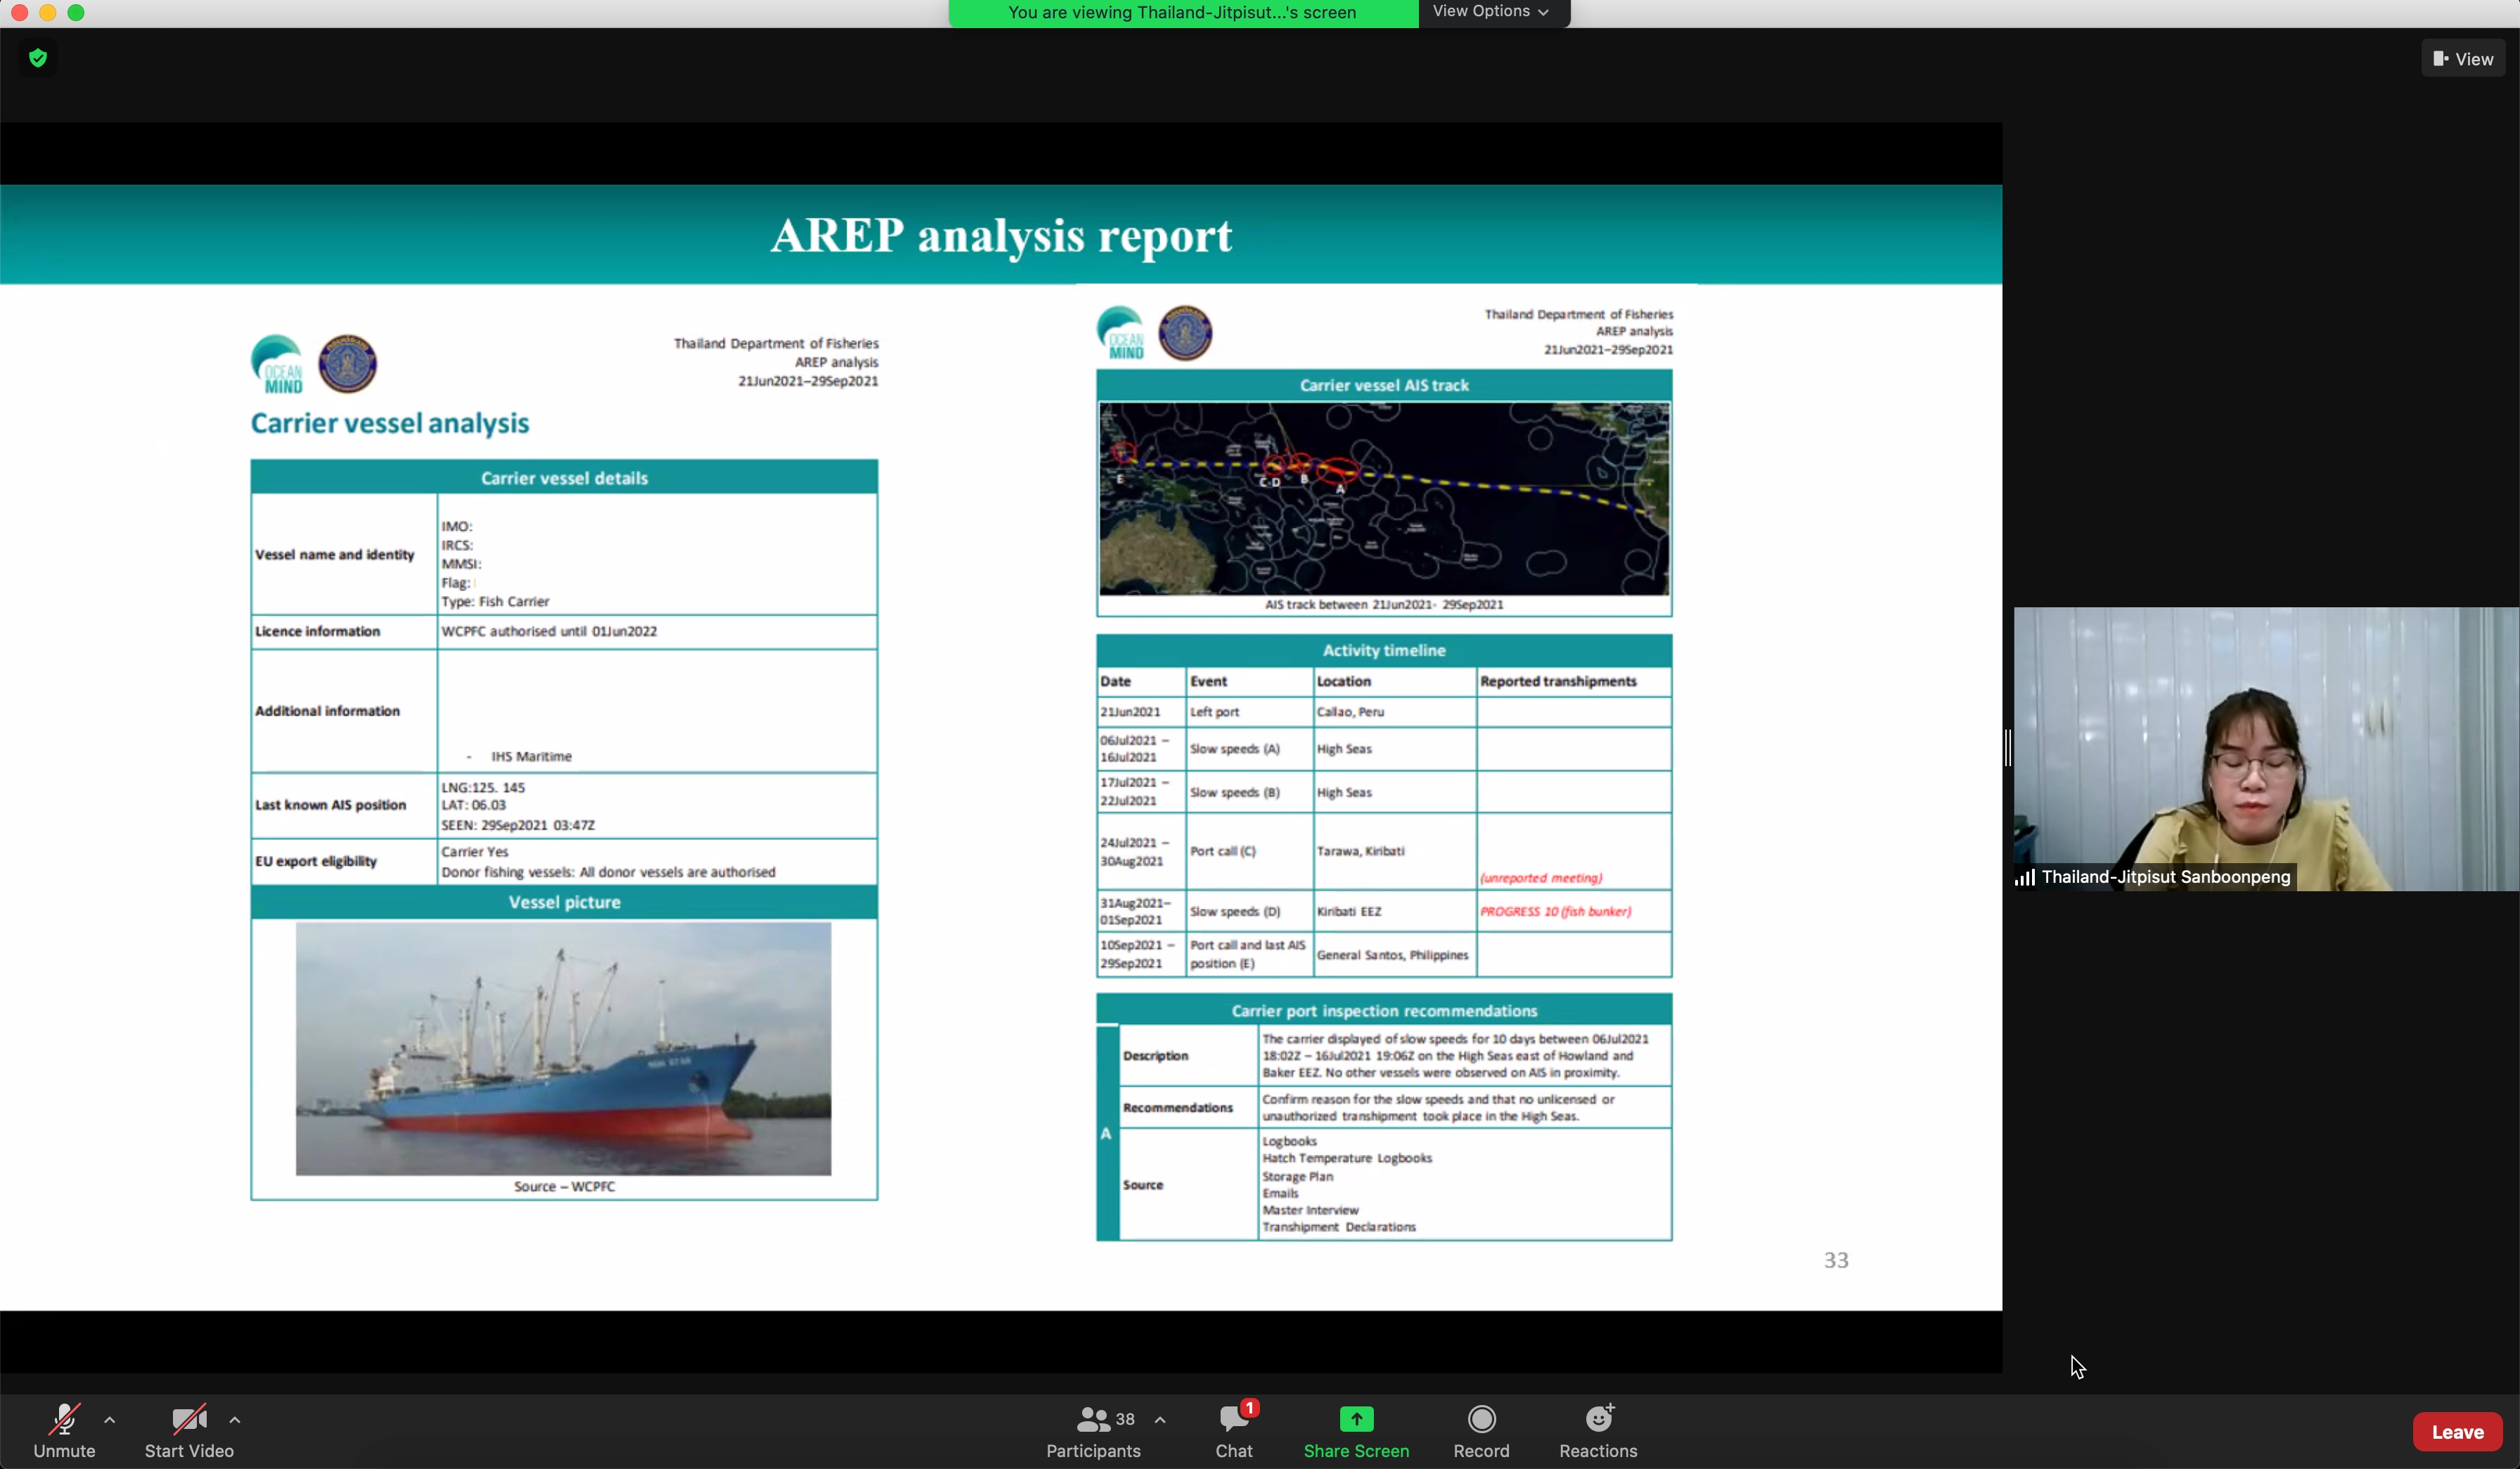This screenshot has height=1469, width=2520.
Task: Click the green screen-viewing notification banner
Action: tap(1182, 13)
